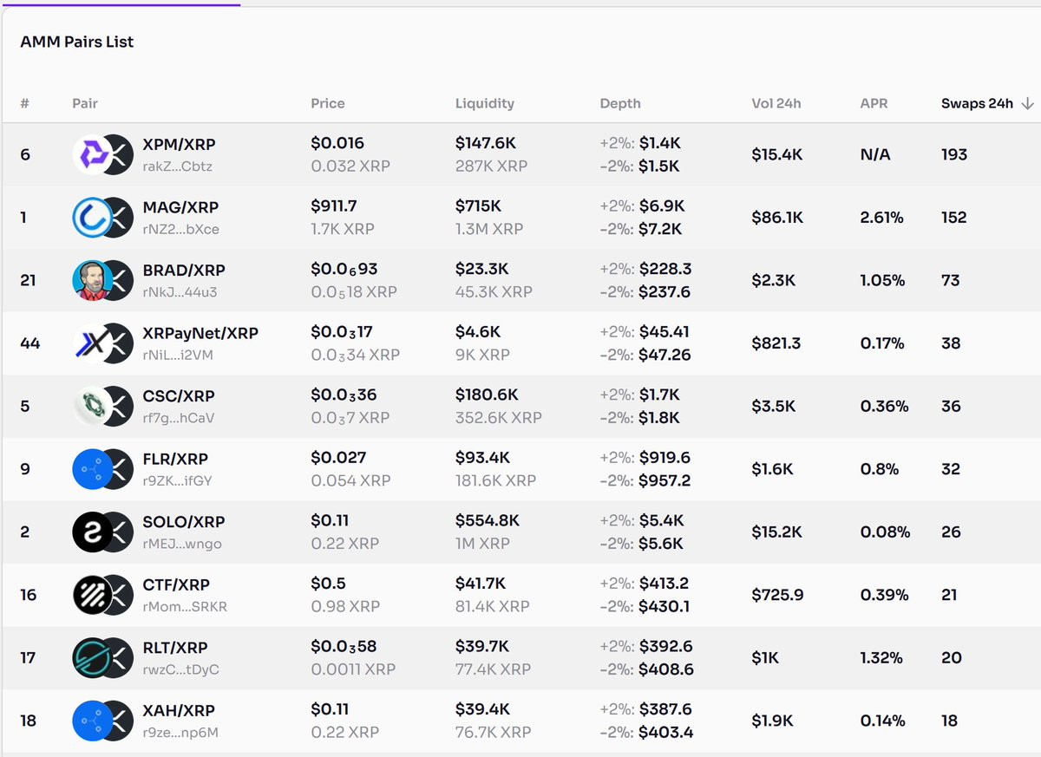Click the RLT APR value 1.32%
This screenshot has height=757, width=1041.
click(881, 657)
